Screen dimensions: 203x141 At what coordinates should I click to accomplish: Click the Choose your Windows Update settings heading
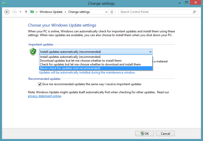click(x=62, y=25)
